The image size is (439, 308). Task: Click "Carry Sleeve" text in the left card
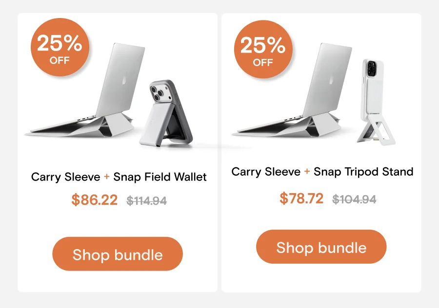coord(66,177)
